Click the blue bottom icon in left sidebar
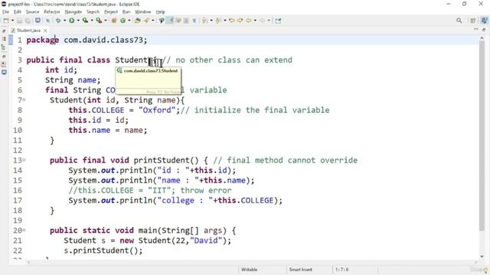The image size is (490, 275). [x=4, y=72]
